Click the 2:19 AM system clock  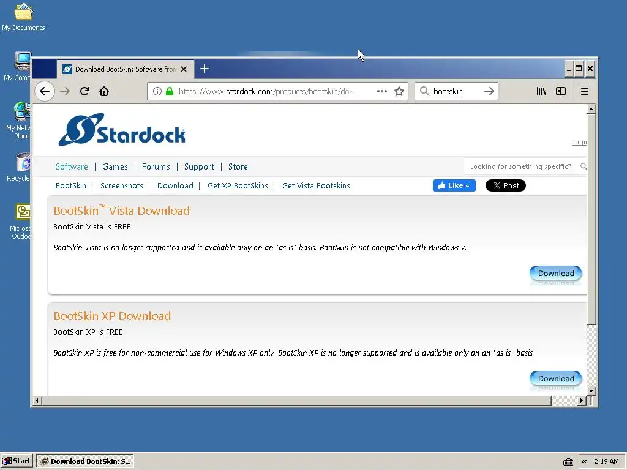click(606, 461)
